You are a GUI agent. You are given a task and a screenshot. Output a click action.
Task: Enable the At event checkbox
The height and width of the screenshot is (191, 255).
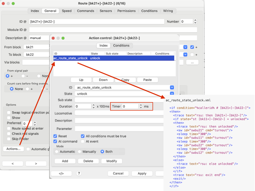pyautogui.click(x=83, y=141)
